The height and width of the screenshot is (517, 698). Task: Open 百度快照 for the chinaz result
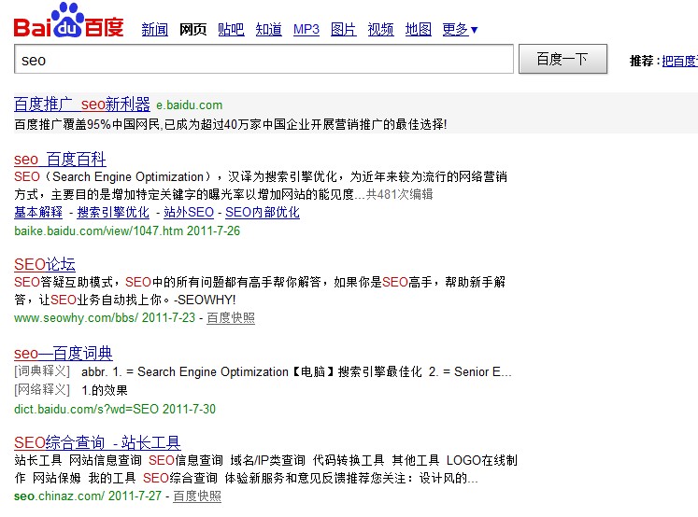point(197,496)
